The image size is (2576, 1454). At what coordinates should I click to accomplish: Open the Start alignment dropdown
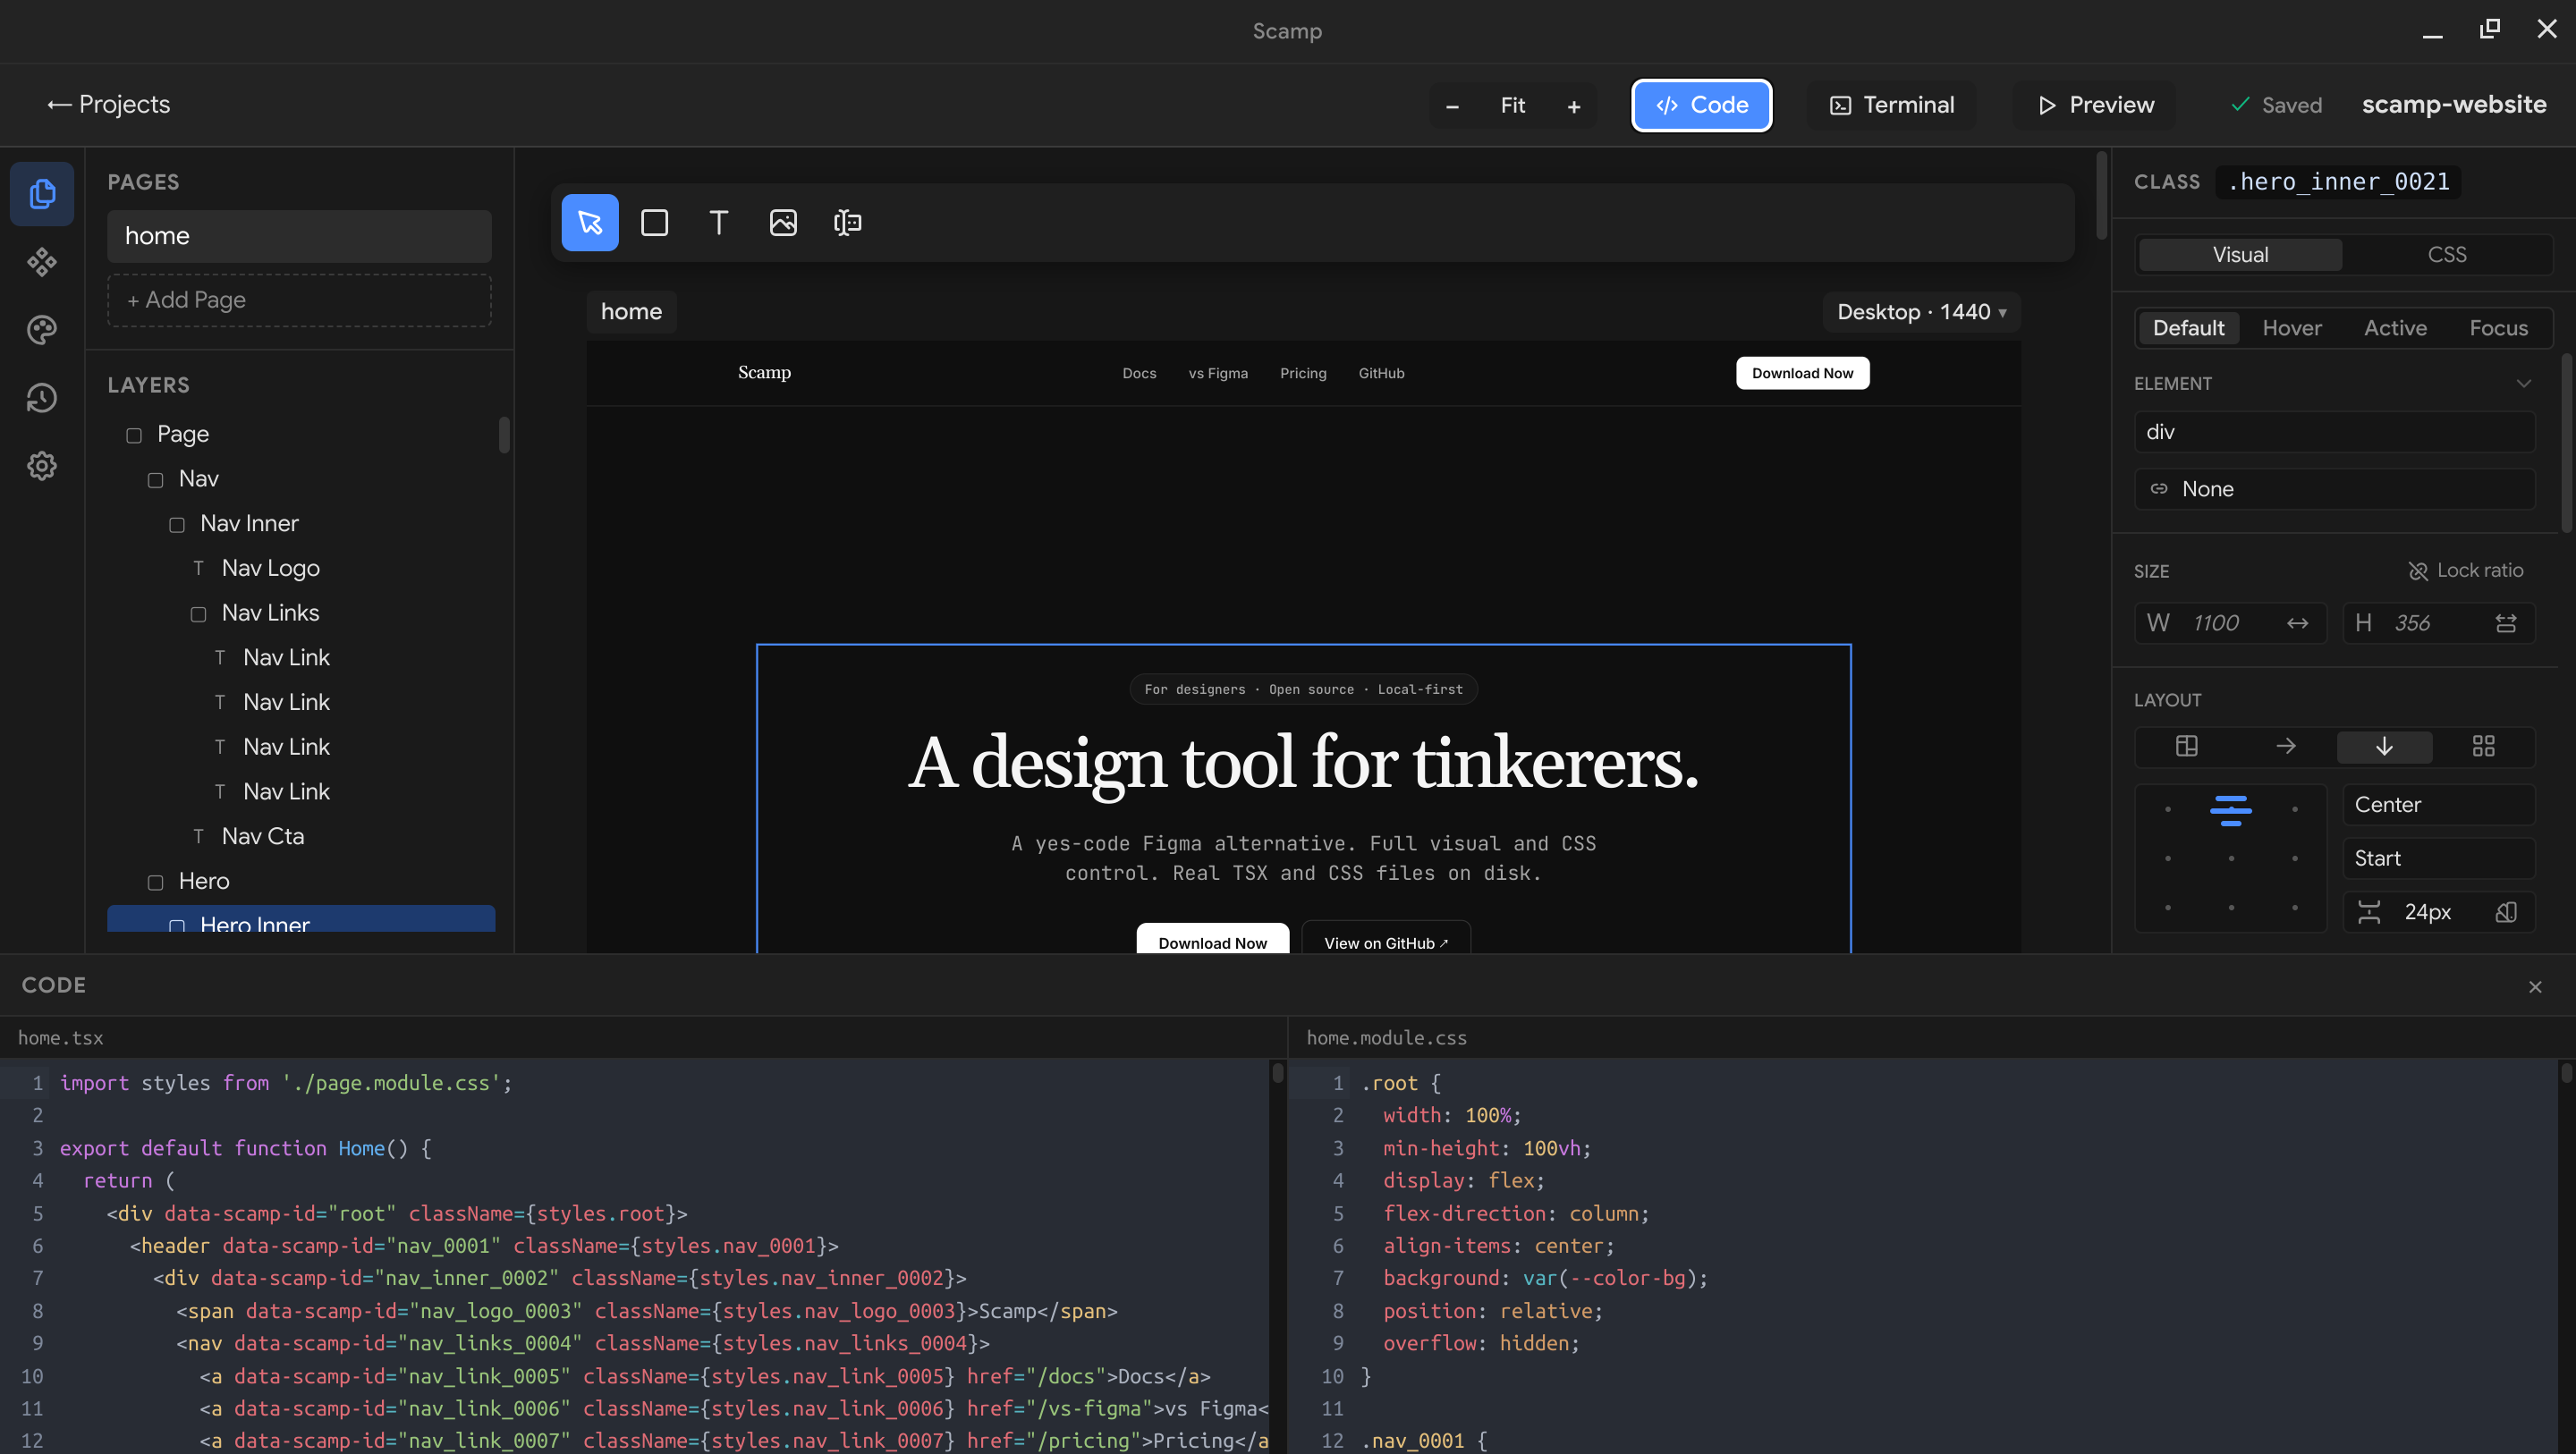click(2438, 859)
